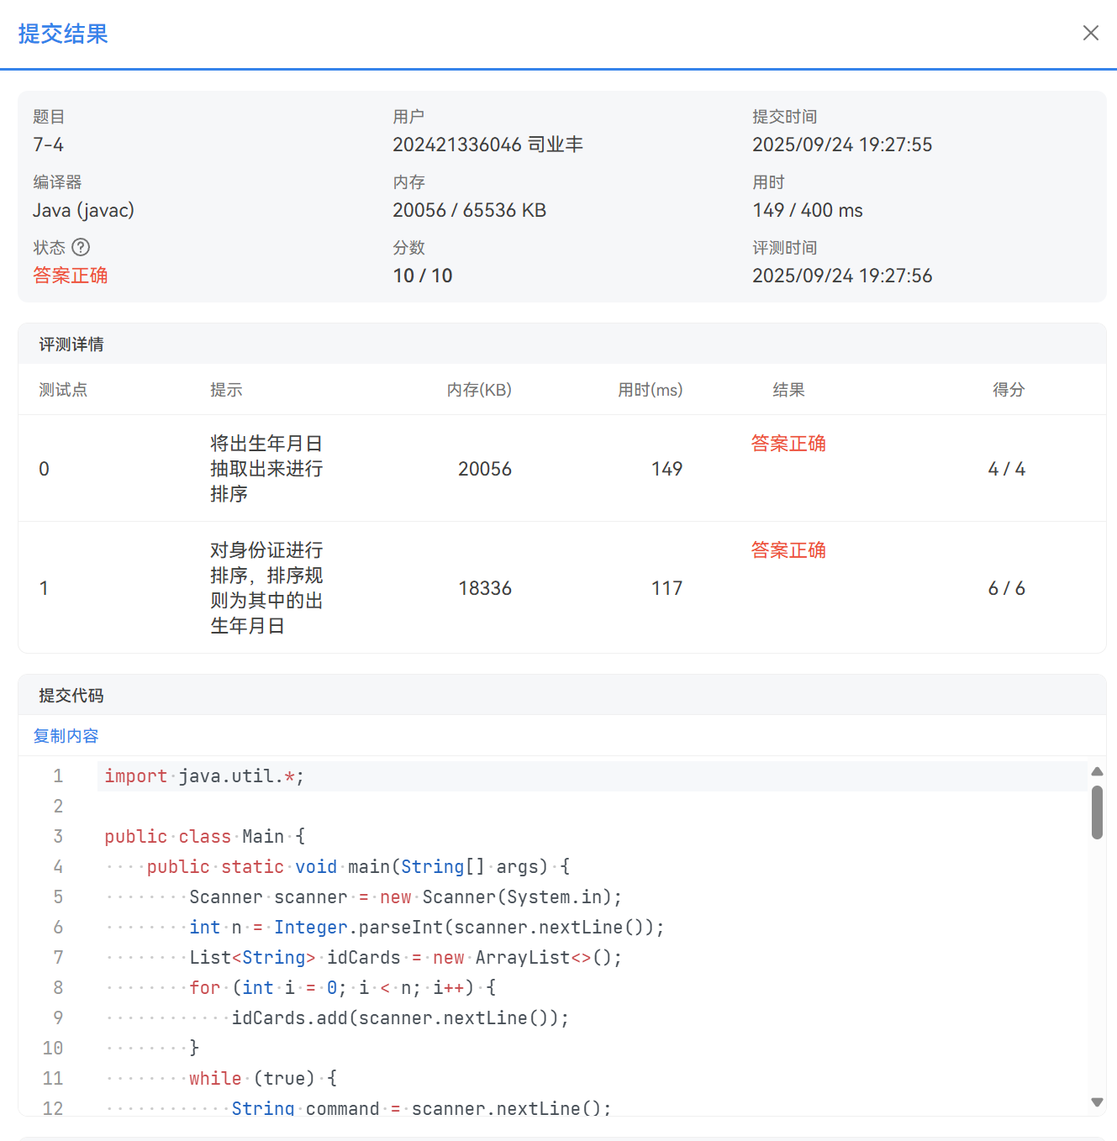Click code line 9 idCards.add call
1117x1141 pixels.
400,1018
